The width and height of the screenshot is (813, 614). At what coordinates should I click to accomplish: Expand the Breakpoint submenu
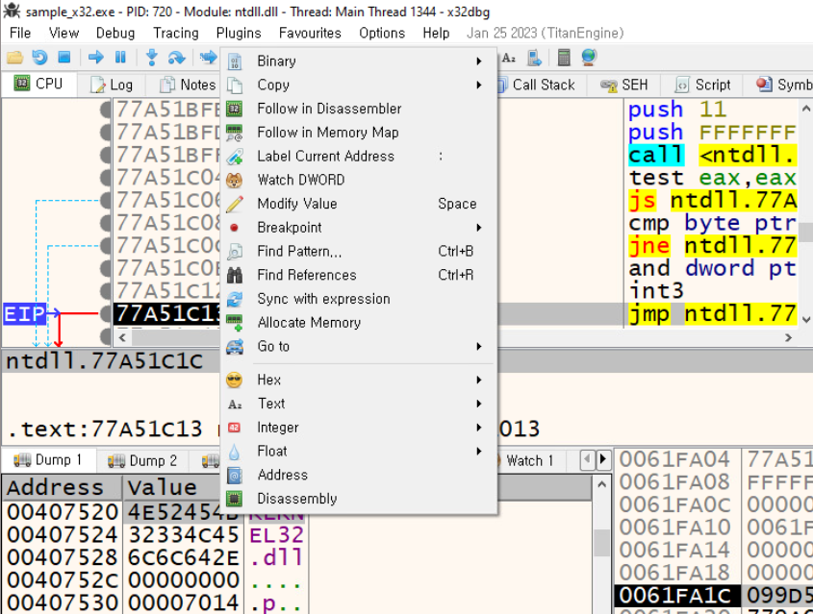click(x=361, y=228)
